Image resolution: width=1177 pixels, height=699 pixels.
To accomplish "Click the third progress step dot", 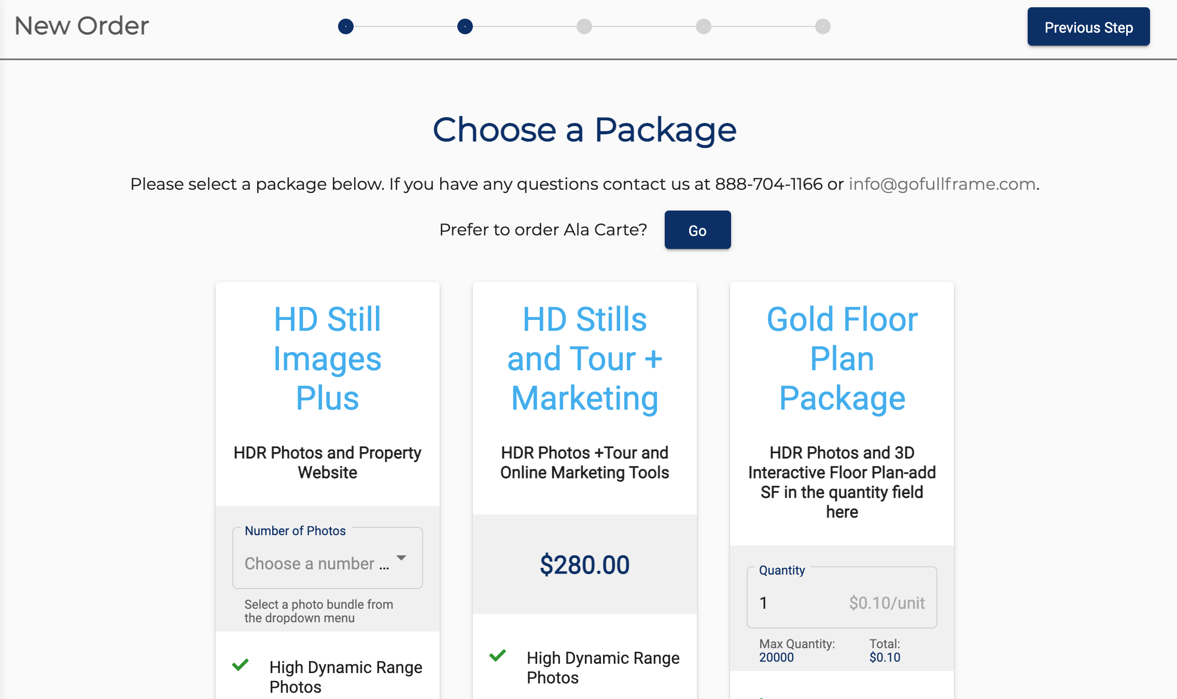I will coord(584,26).
